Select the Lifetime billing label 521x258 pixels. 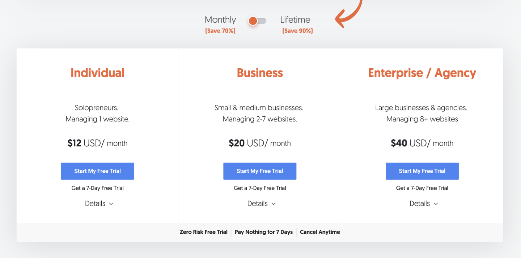[295, 20]
